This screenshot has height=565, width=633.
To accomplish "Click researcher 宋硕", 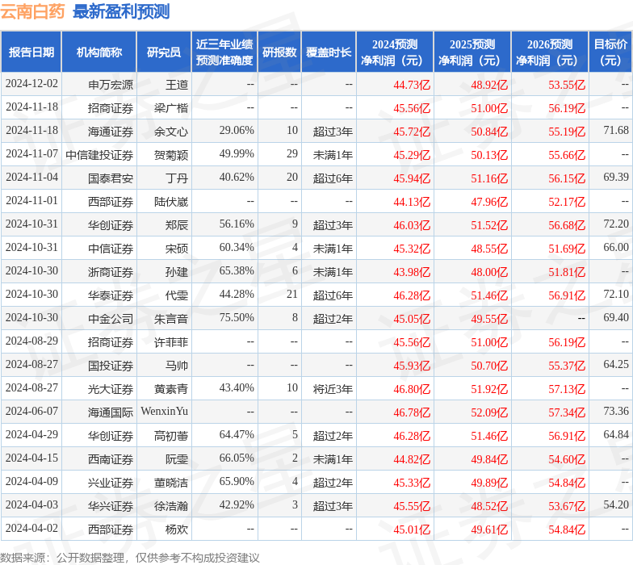I will click(177, 249).
